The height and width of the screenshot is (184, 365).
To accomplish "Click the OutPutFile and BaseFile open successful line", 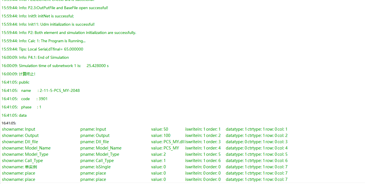I will tap(55, 8).
